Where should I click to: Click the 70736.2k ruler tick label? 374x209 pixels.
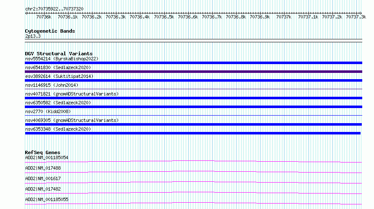click(92, 17)
